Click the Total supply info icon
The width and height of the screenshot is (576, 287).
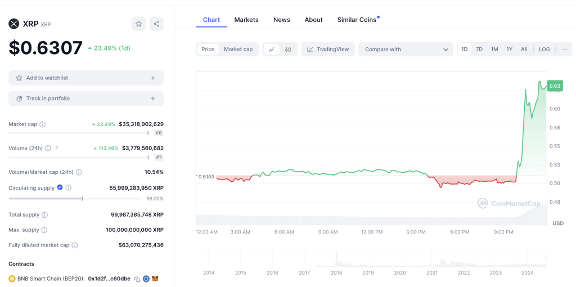coord(45,214)
